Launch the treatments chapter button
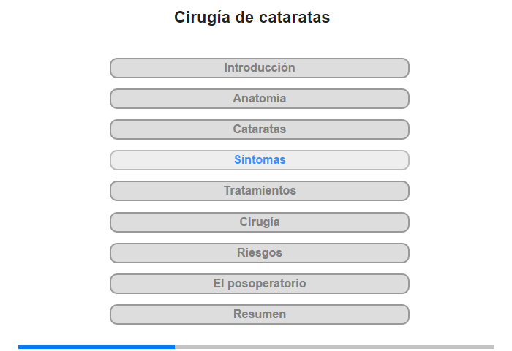The width and height of the screenshot is (512, 351). pyautogui.click(x=259, y=191)
